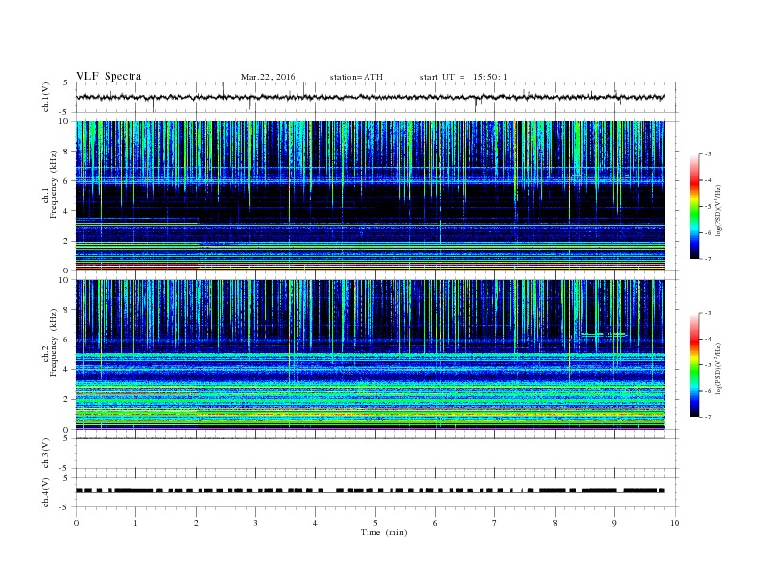Click the time axis tick label '5'
Image resolution: width=760 pixels, height=587 pixels.
[375, 523]
